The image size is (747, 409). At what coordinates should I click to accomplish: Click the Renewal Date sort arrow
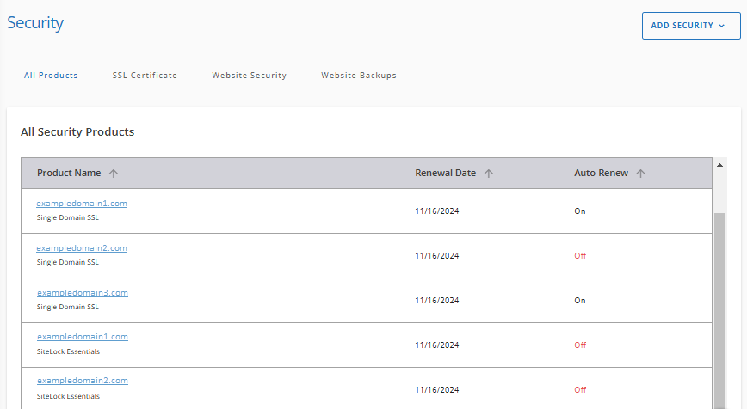click(x=489, y=174)
